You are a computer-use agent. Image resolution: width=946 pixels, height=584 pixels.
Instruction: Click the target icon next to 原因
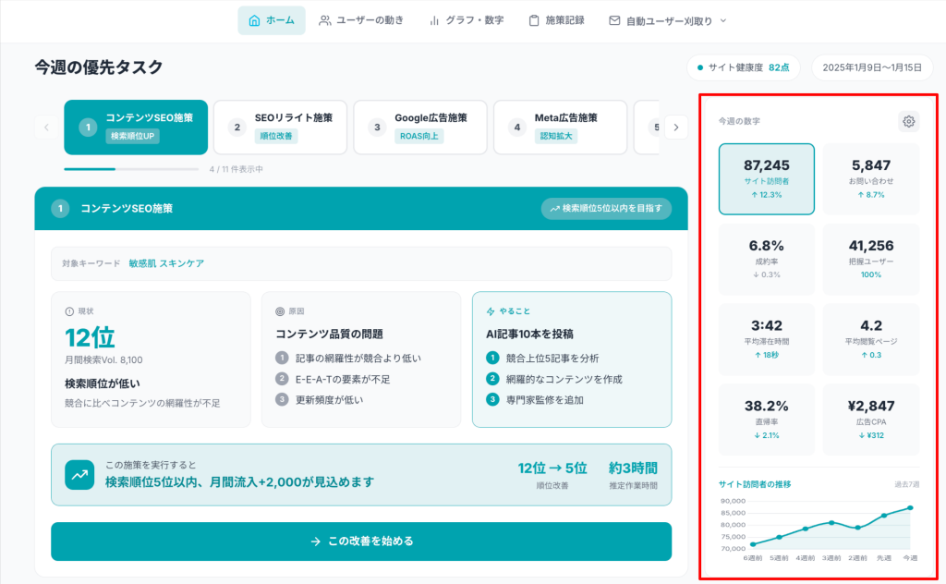coord(266,311)
